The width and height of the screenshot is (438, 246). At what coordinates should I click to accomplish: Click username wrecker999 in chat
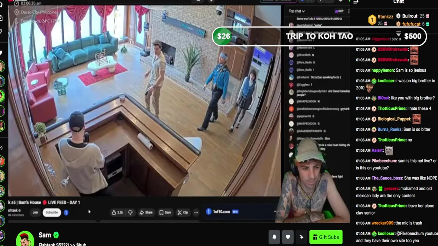coord(383,223)
